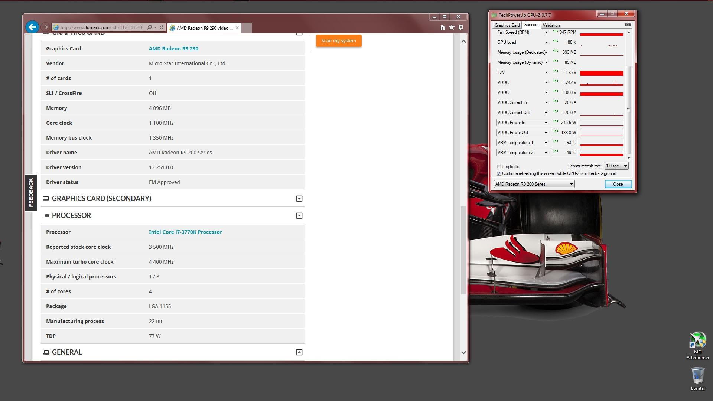The image size is (713, 401).
Task: Click the browser window vertical scrollbar thumb
Action: coord(463,251)
